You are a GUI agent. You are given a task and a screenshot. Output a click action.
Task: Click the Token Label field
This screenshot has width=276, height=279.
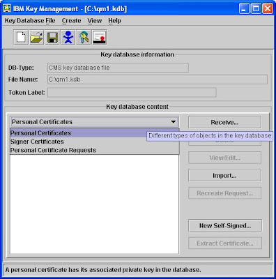click(x=132, y=92)
